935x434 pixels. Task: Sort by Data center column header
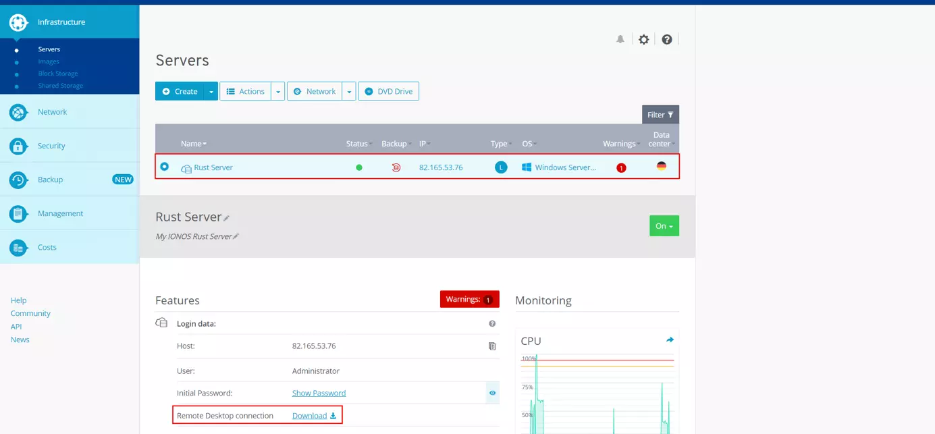(x=662, y=139)
